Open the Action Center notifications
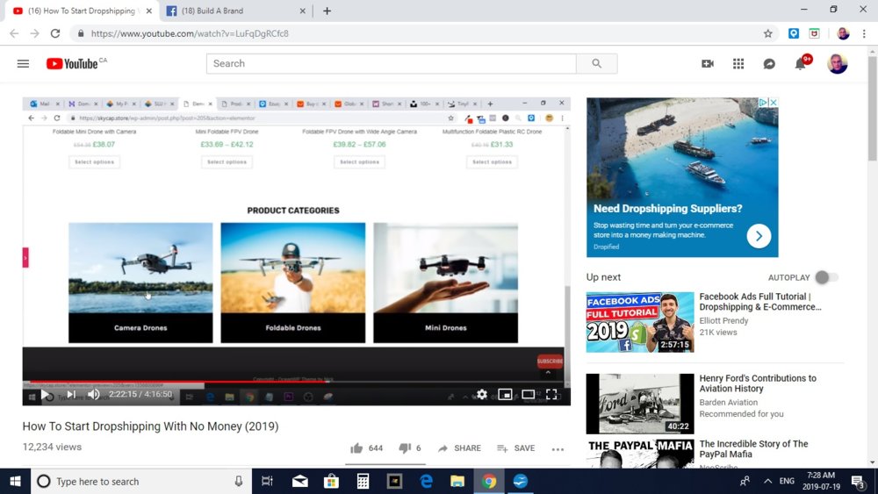This screenshot has height=494, width=878. pos(858,481)
